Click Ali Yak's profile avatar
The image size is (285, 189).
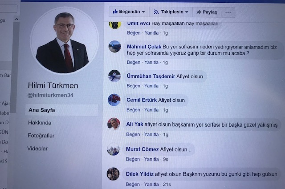coord(114,124)
